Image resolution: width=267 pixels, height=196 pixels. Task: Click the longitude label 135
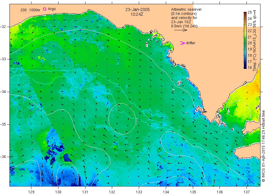pos(193,192)
